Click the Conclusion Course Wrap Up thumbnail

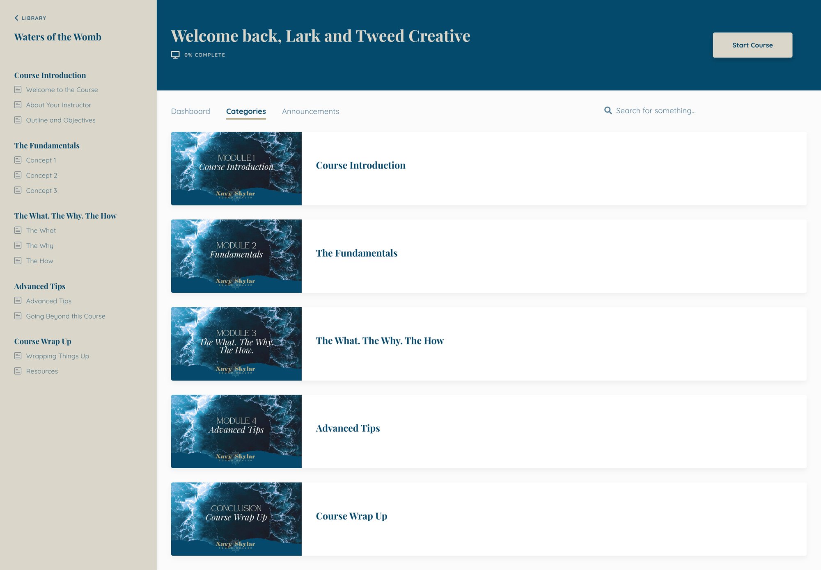(236, 519)
